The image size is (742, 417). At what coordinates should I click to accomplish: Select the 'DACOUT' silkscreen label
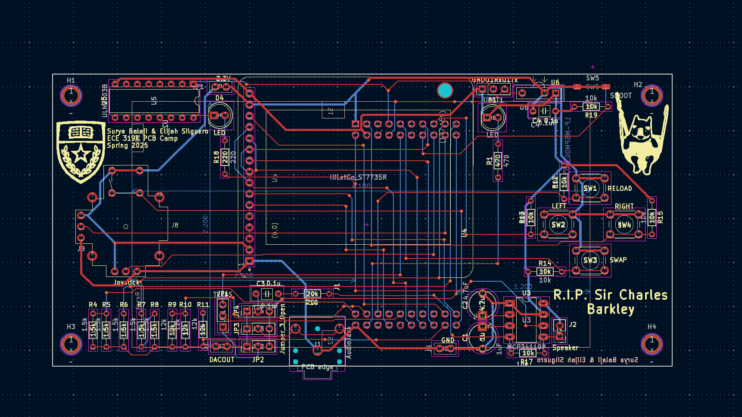[x=222, y=360]
